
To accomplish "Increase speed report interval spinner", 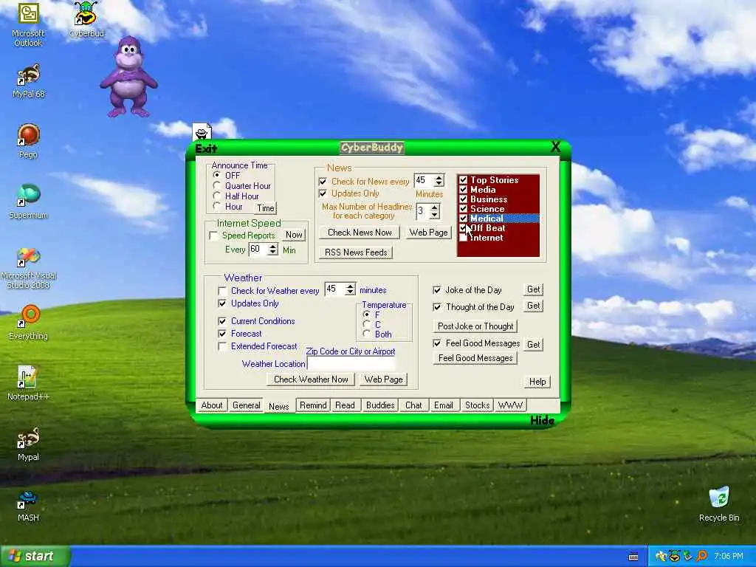I will [273, 247].
